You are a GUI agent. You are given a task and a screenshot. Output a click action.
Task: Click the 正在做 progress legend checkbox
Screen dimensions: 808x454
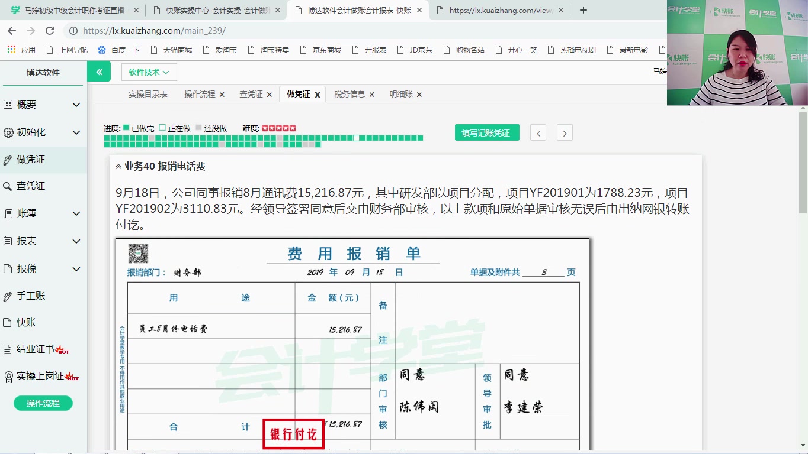pos(161,128)
